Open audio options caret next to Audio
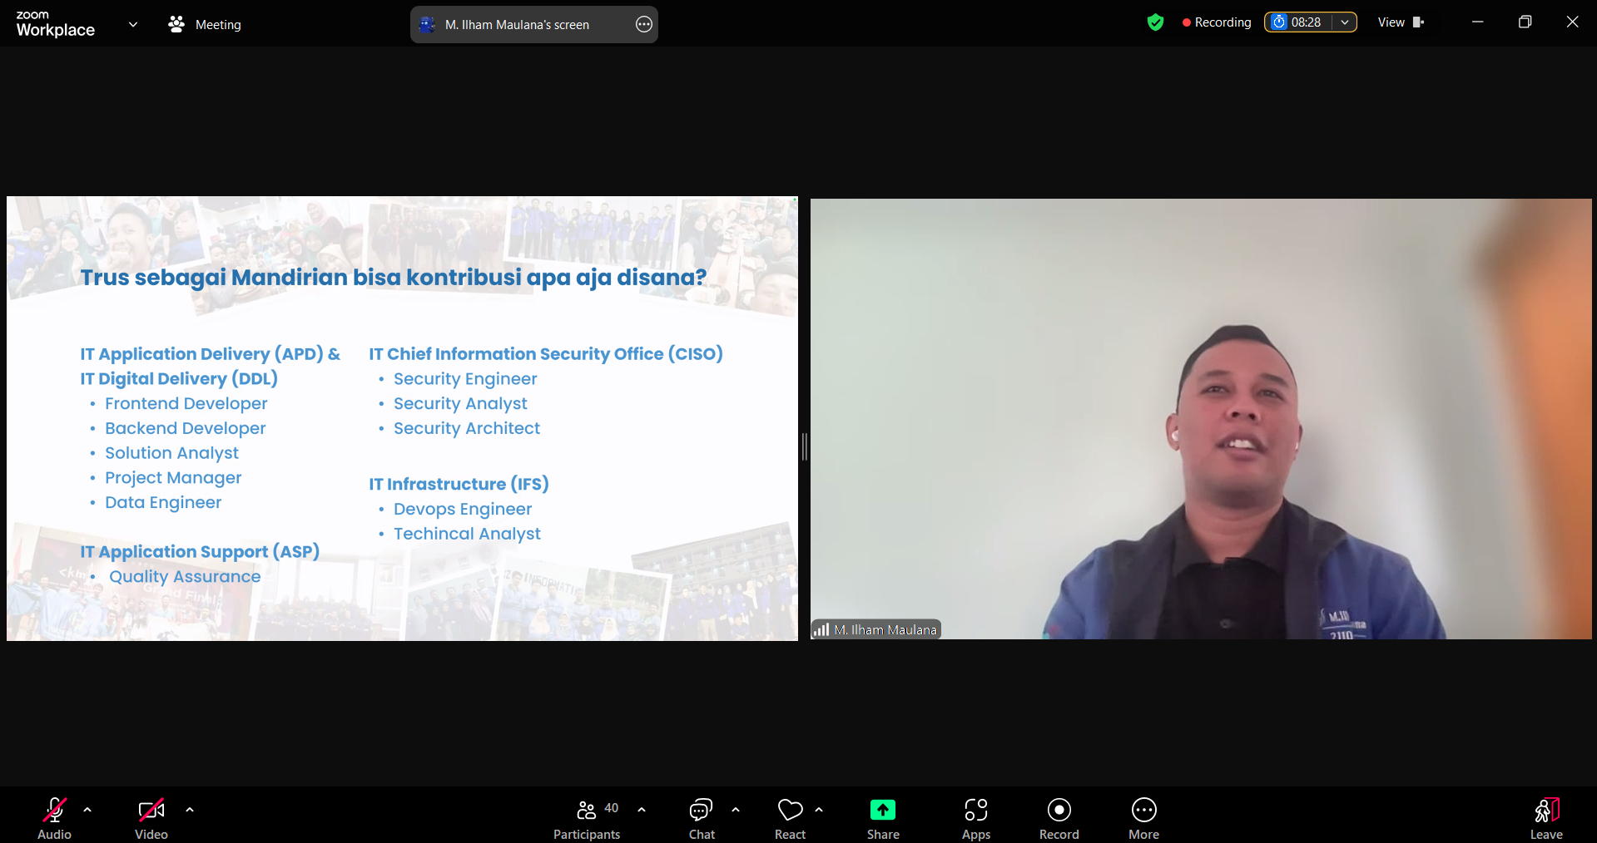This screenshot has width=1597, height=843. coord(87,809)
